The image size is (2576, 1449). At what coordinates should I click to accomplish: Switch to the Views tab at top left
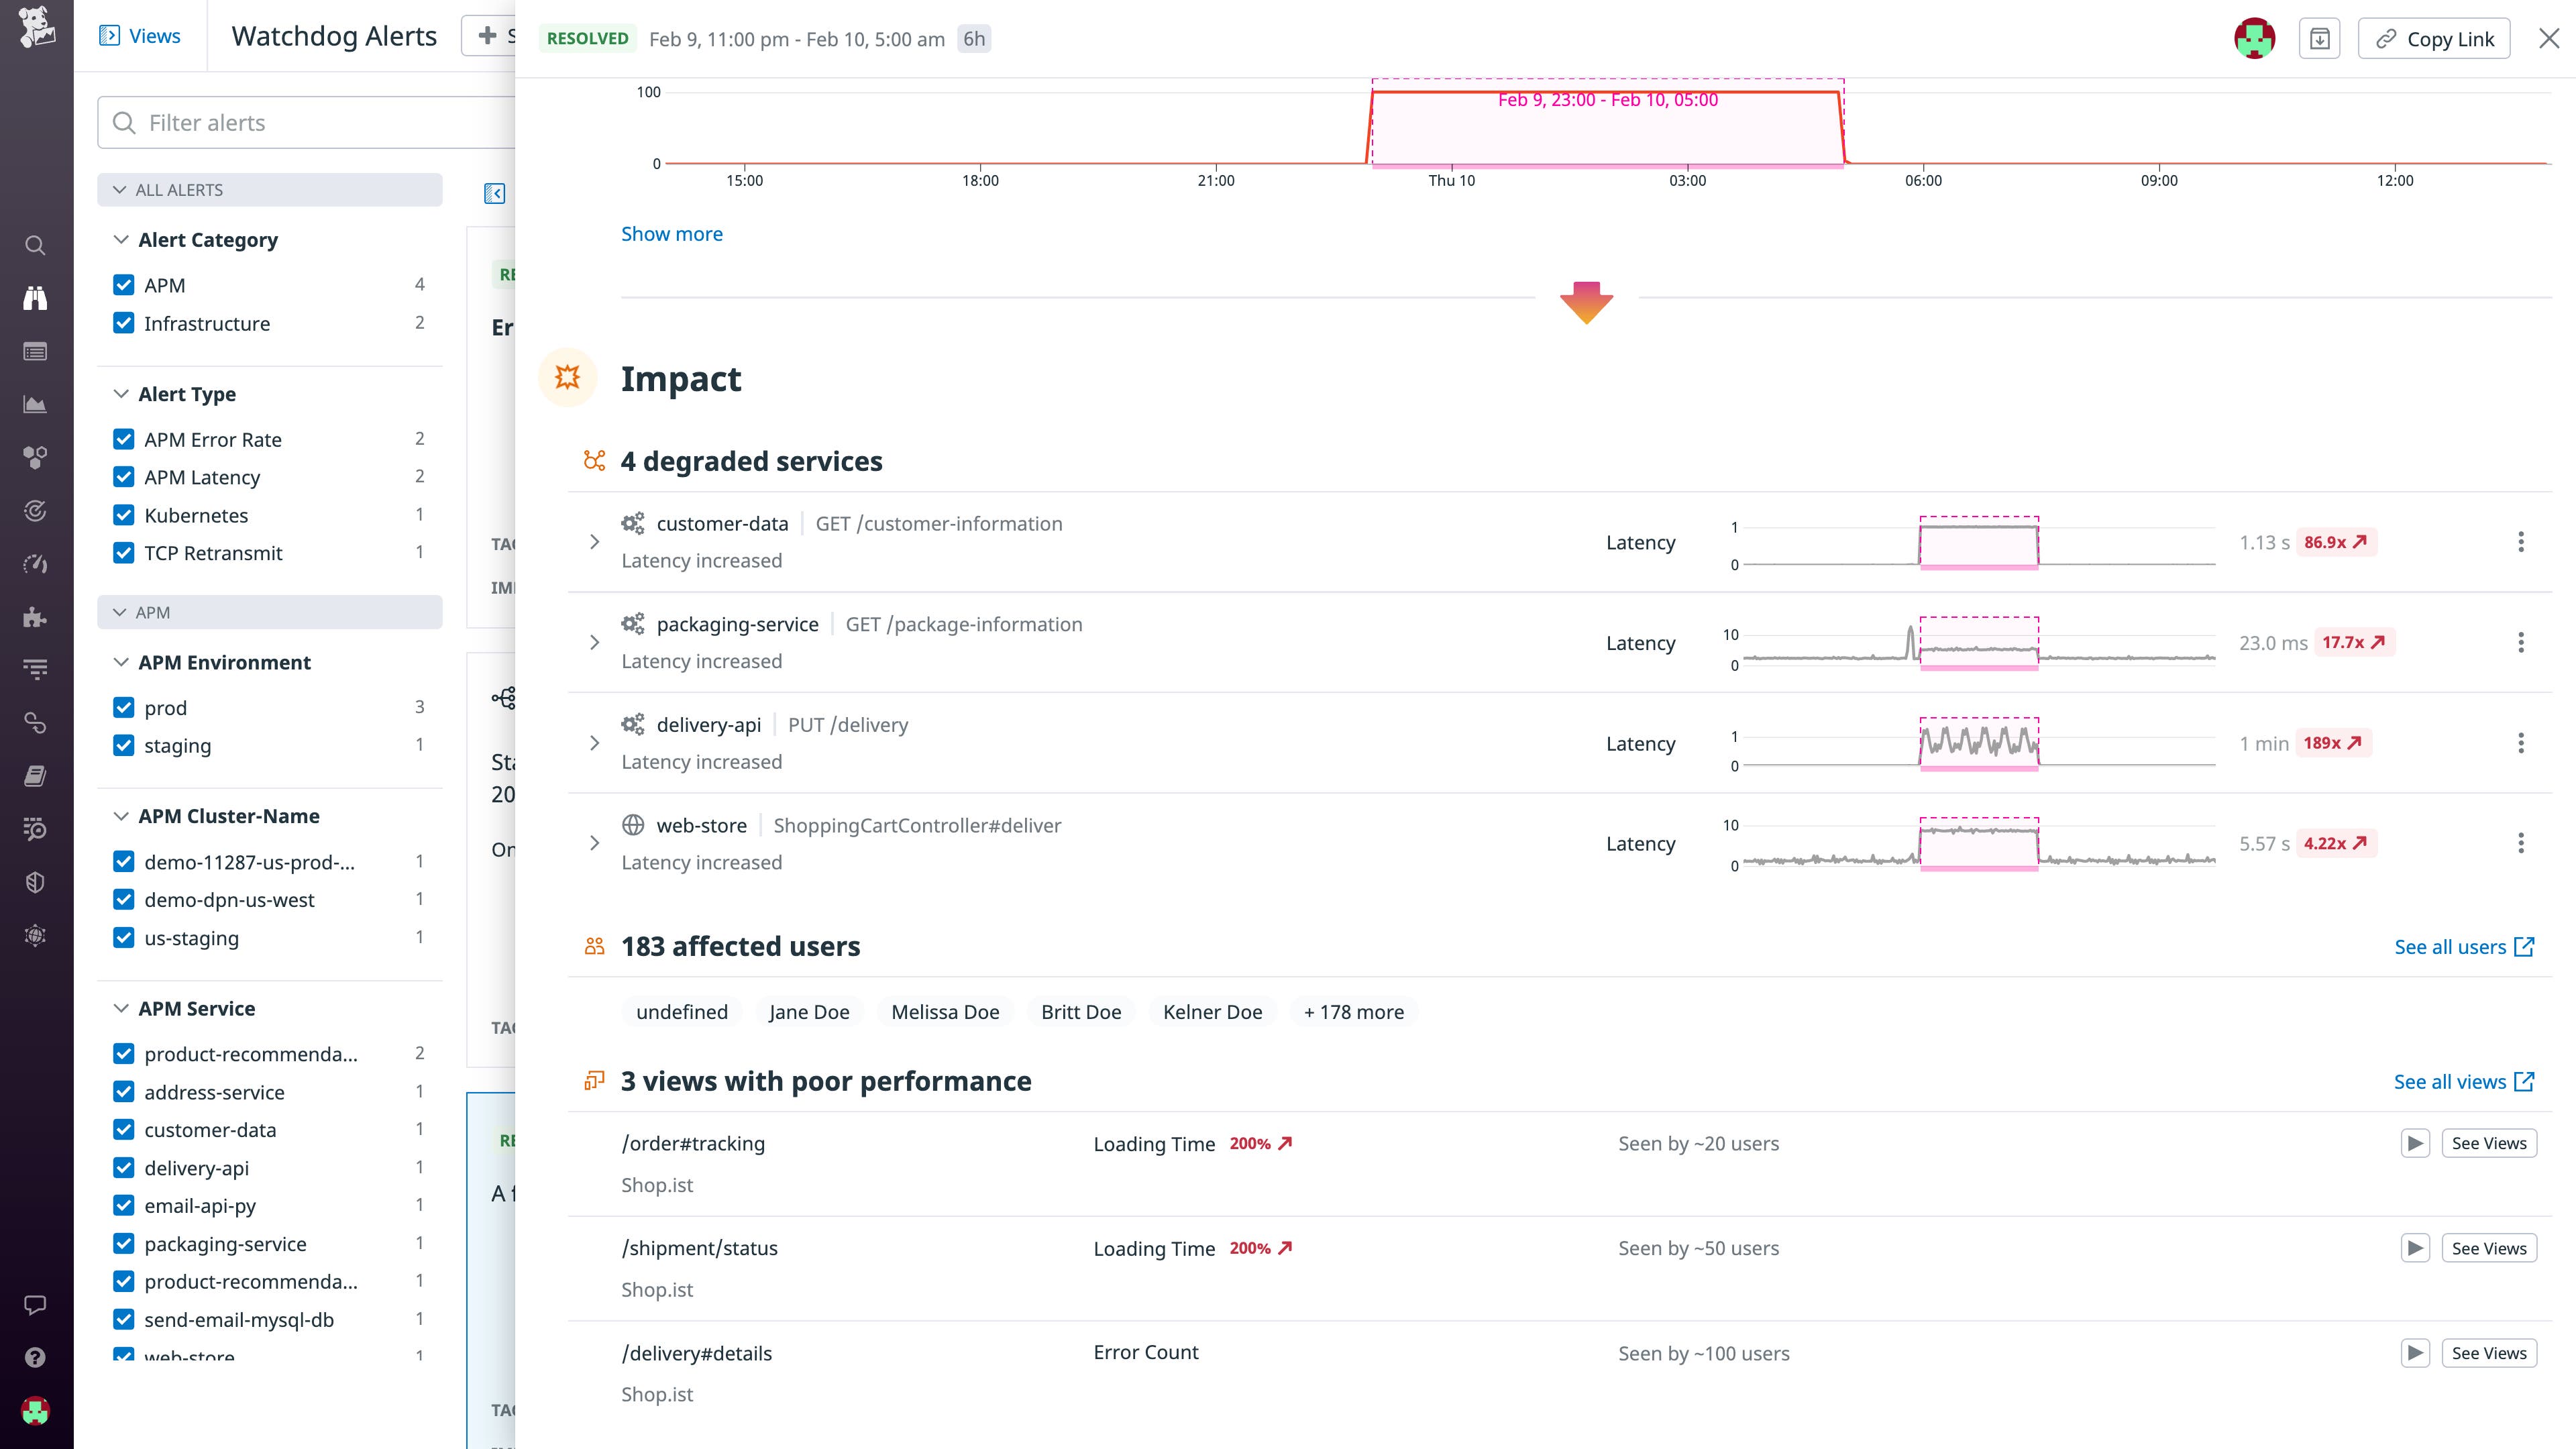[140, 36]
